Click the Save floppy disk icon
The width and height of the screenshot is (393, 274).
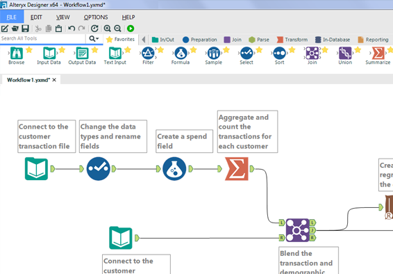point(25,29)
